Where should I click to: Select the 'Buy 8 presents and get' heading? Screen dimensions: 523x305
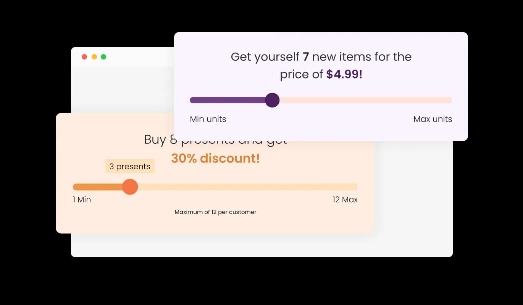pyautogui.click(x=215, y=139)
